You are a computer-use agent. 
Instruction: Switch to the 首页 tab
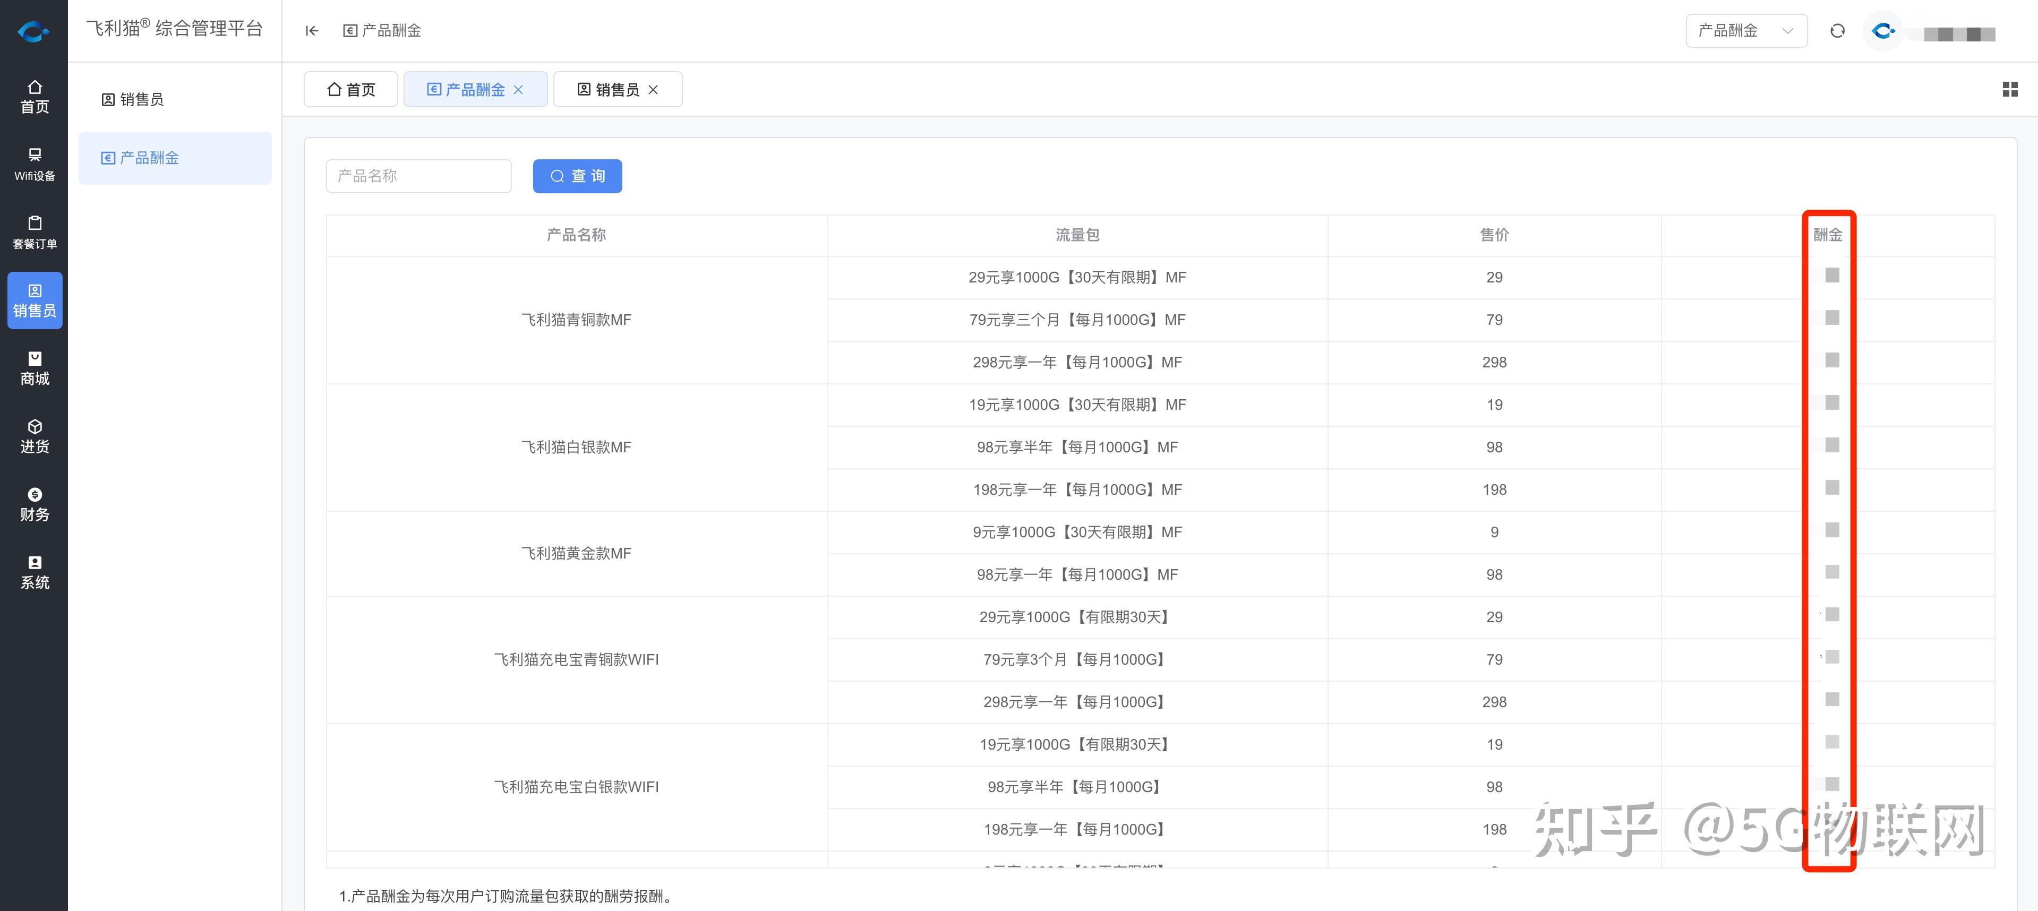350,89
